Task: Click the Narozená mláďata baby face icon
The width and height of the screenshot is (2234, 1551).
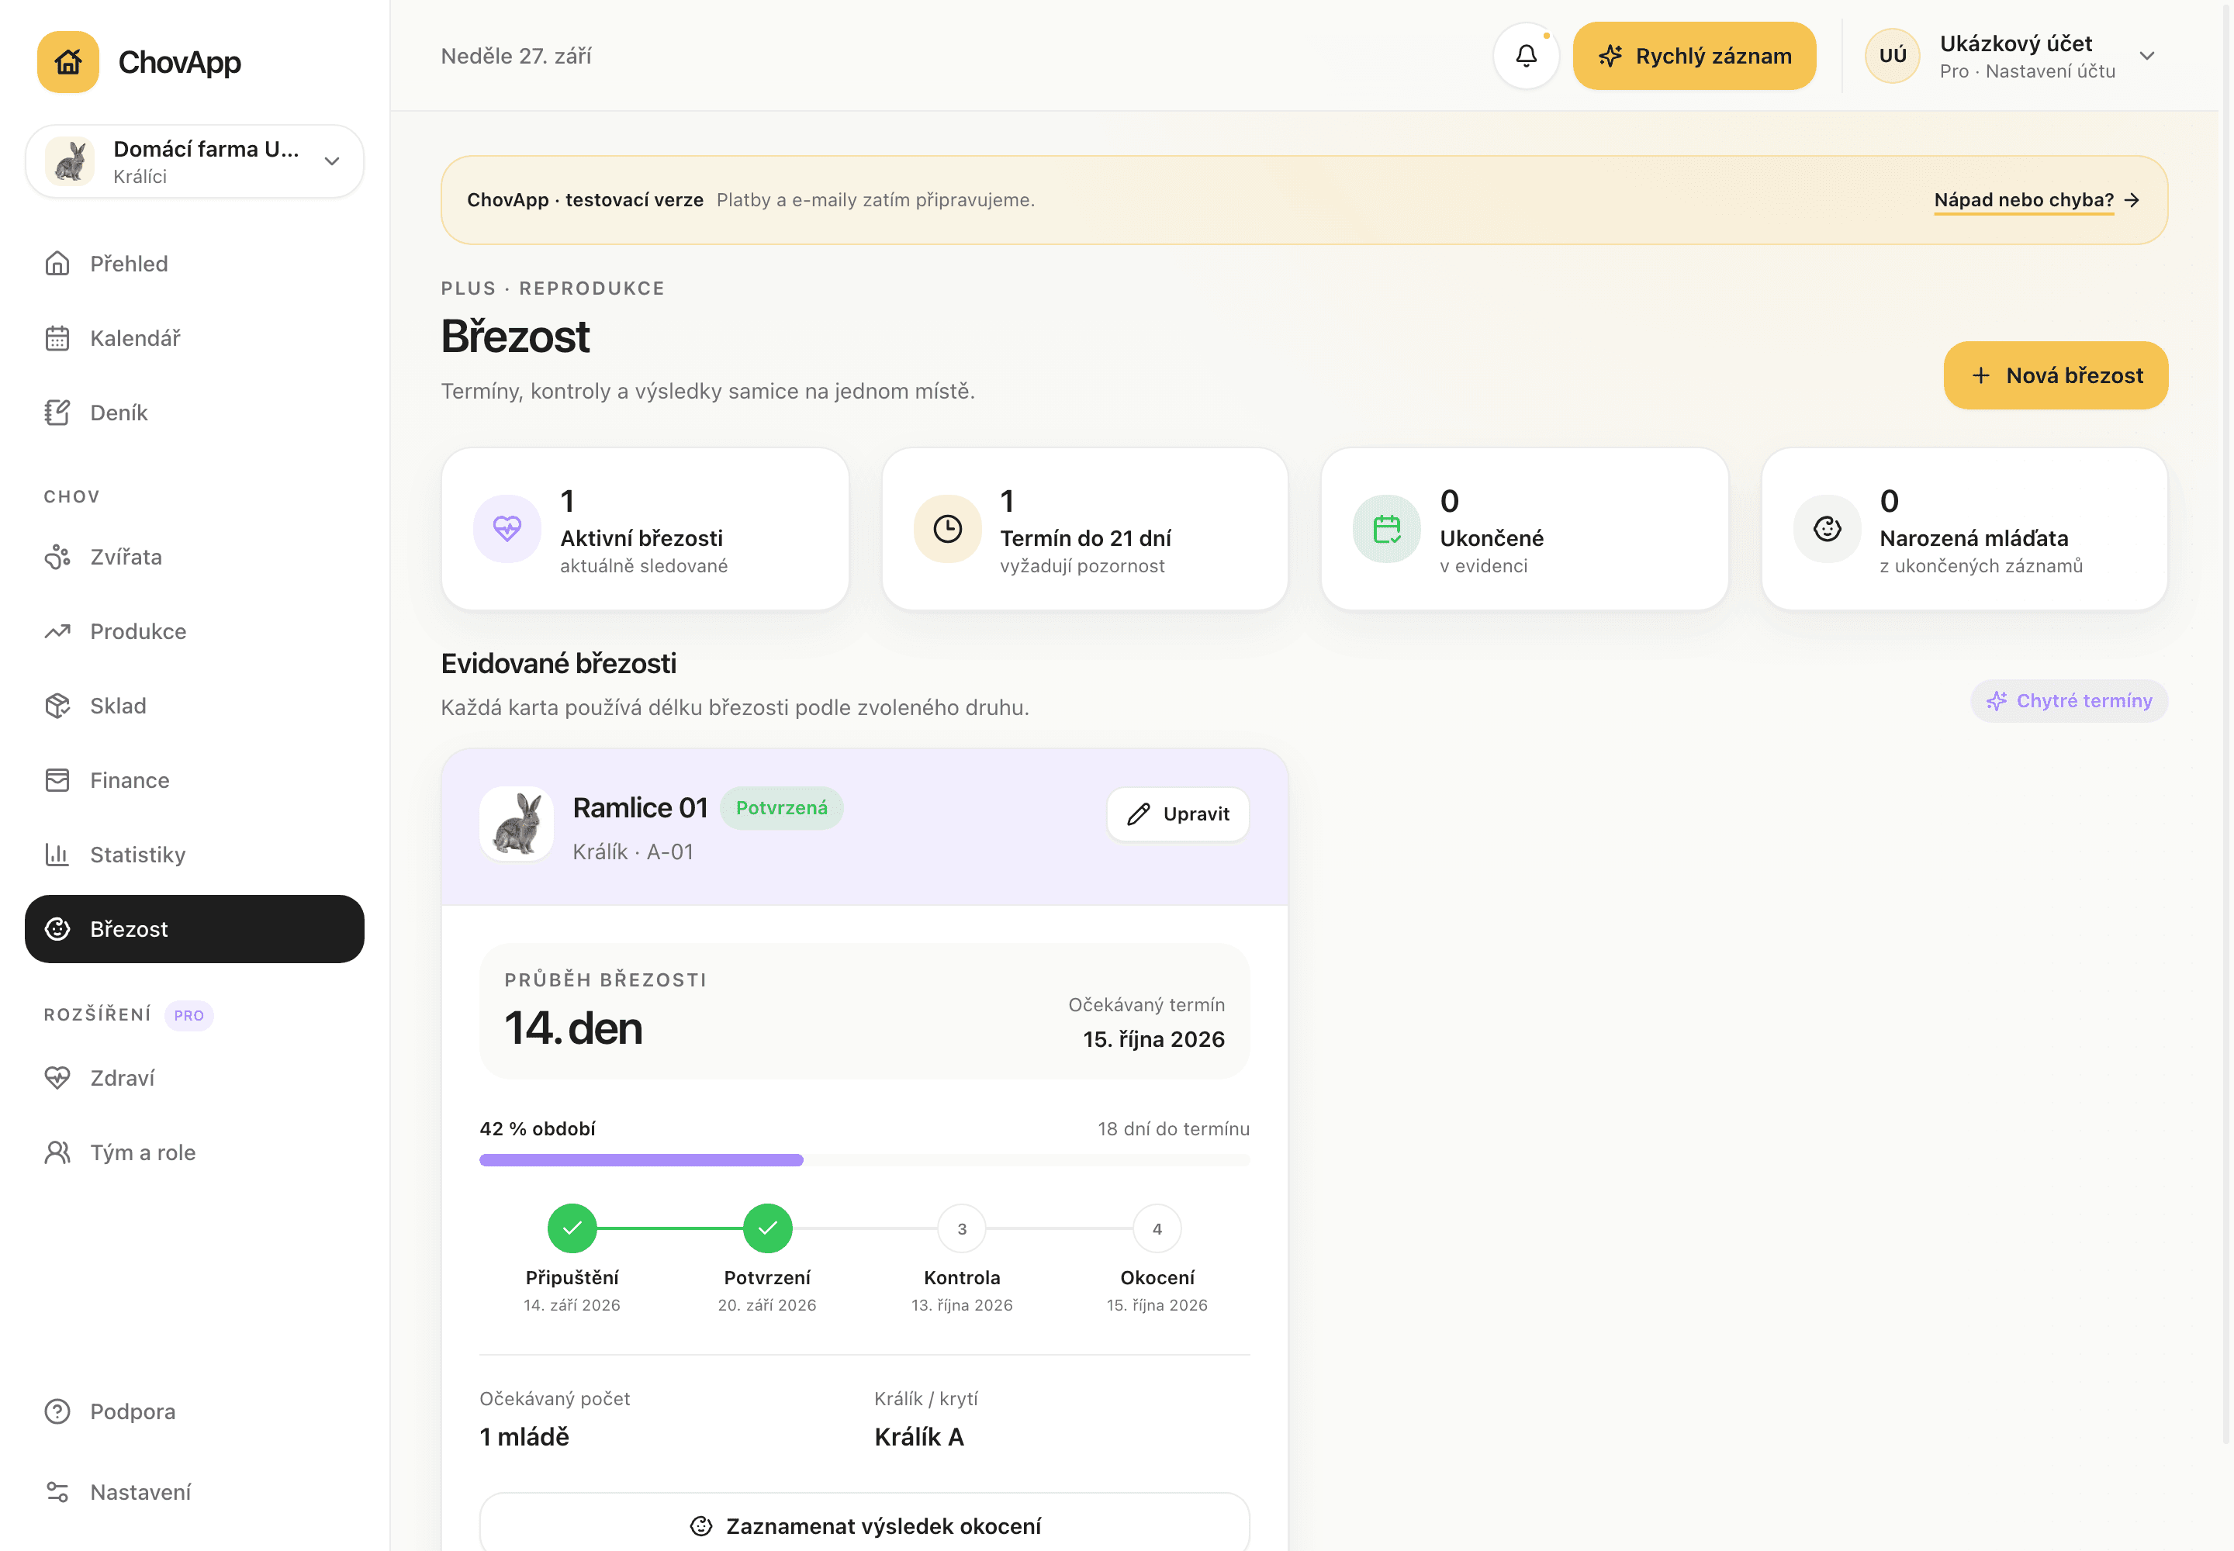Action: [1827, 529]
